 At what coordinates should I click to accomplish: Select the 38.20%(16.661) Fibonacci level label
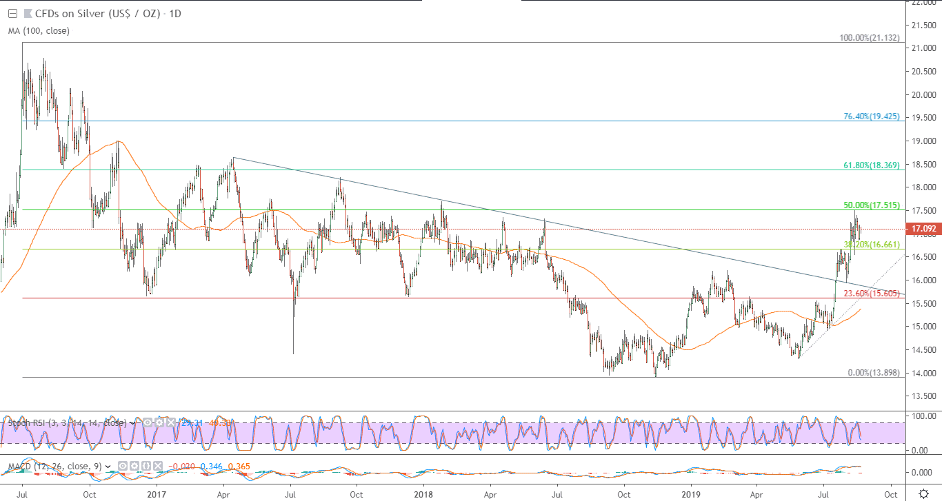872,245
